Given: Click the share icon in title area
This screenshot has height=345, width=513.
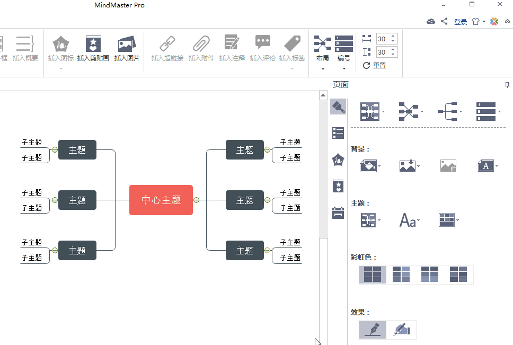Looking at the screenshot, I should coord(444,22).
